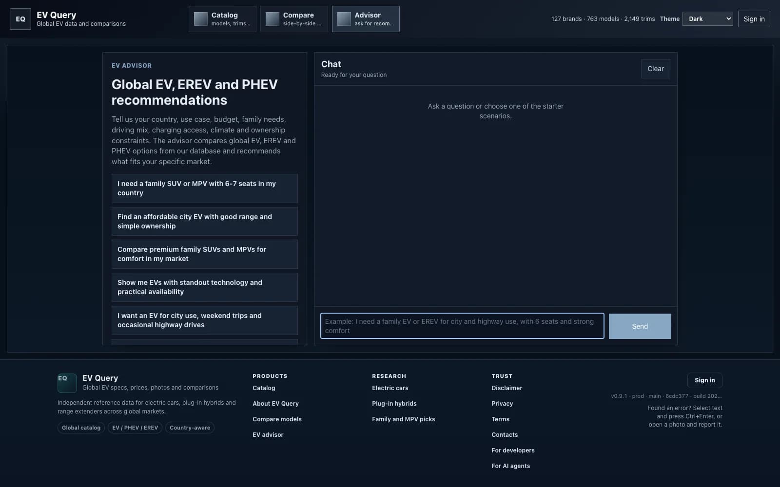Choose the affordable city EV starter scenario
This screenshot has height=487, width=780.
coord(205,222)
